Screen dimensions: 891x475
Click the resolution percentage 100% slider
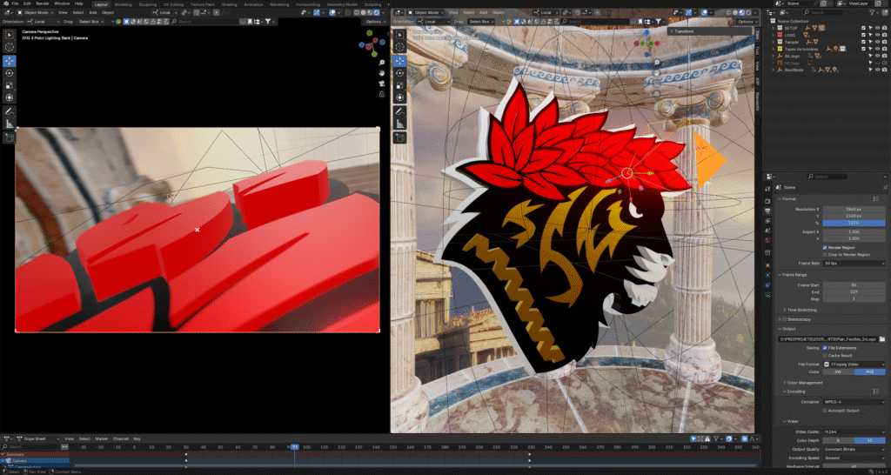tap(854, 224)
